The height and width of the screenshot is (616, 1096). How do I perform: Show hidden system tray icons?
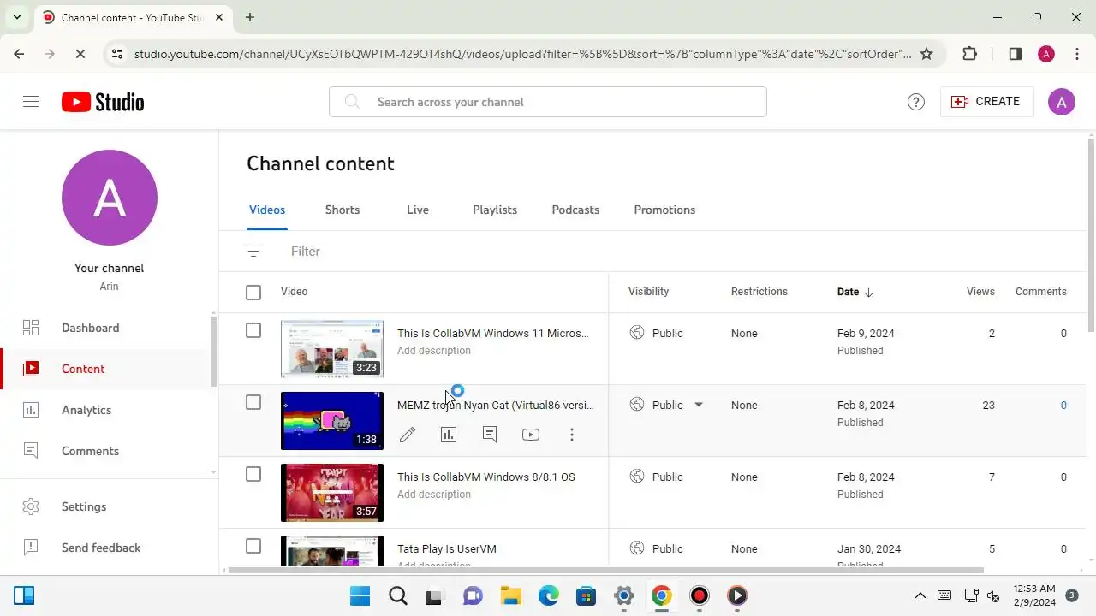coord(920,595)
